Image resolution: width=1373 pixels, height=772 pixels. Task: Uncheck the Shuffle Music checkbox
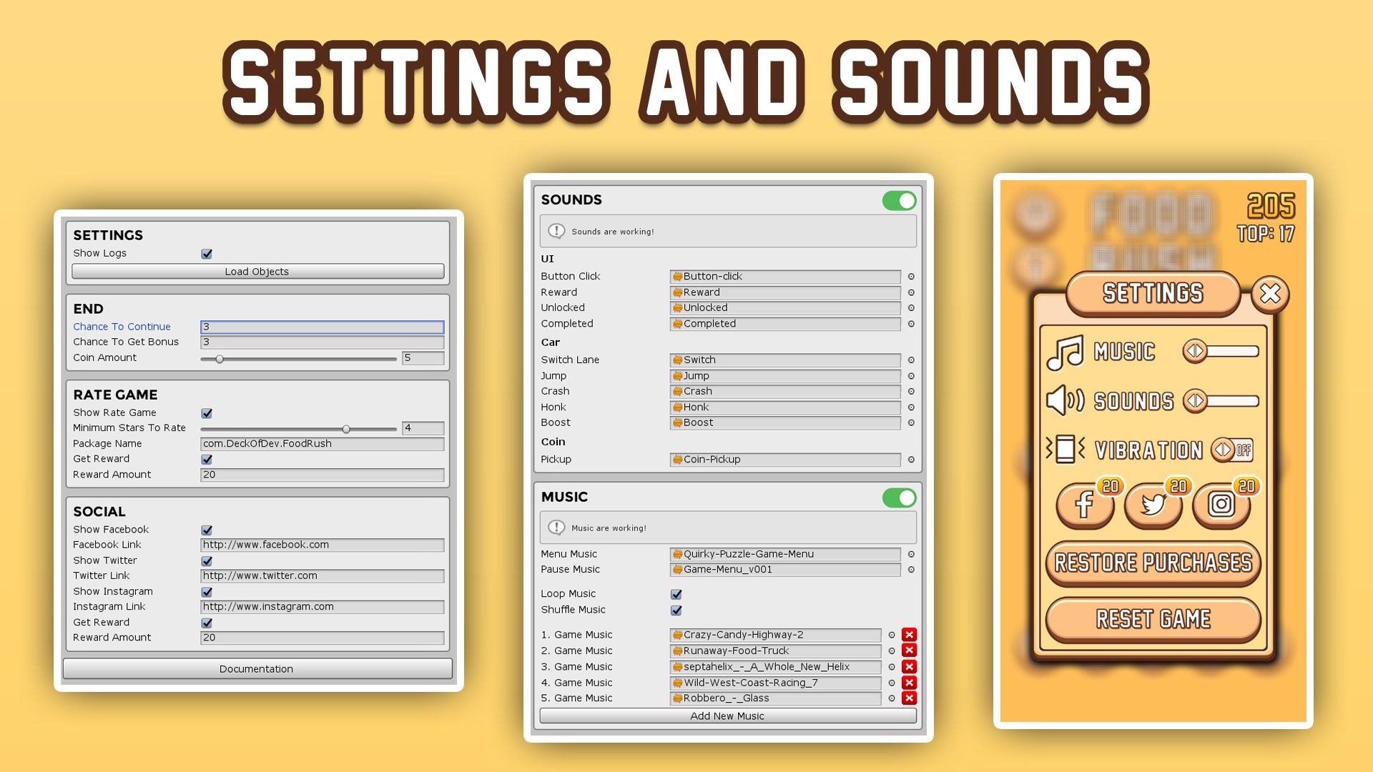coord(676,610)
